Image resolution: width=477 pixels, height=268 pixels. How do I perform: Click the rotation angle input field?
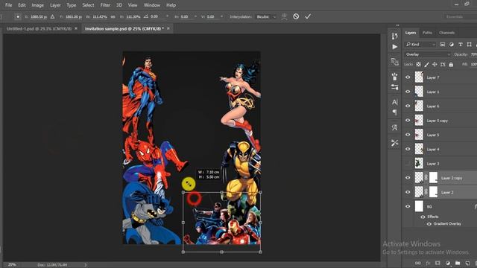157,16
